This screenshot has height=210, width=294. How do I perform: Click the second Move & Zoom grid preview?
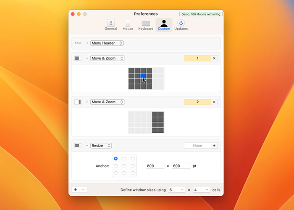146,122
